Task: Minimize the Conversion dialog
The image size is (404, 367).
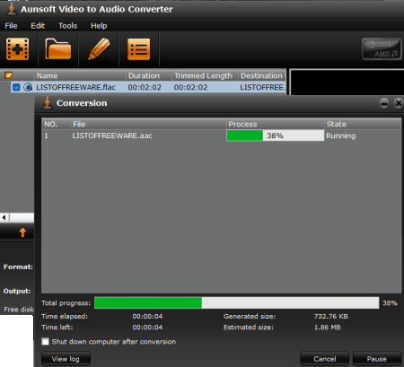Action: (x=384, y=103)
